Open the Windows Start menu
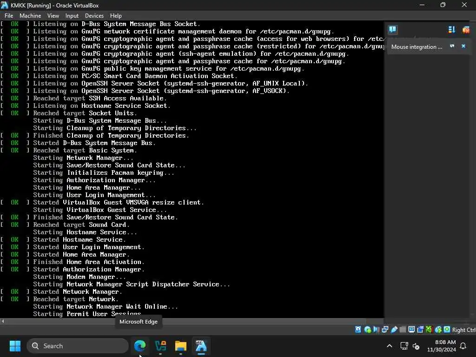This screenshot has width=476, height=357. tap(15, 346)
